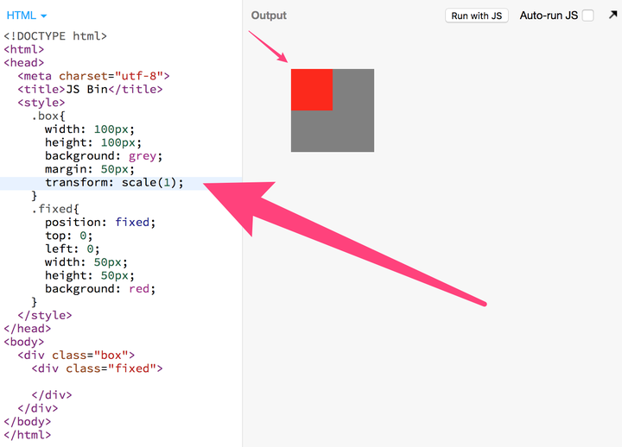Screen dimensions: 622x447
Task: Click the '.box{' selector line
Action: tap(48, 116)
